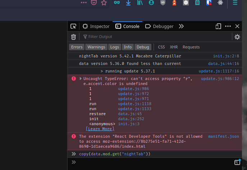The height and width of the screenshot is (170, 247).
Task: Toggle the Logs filter
Action: [x=115, y=47]
